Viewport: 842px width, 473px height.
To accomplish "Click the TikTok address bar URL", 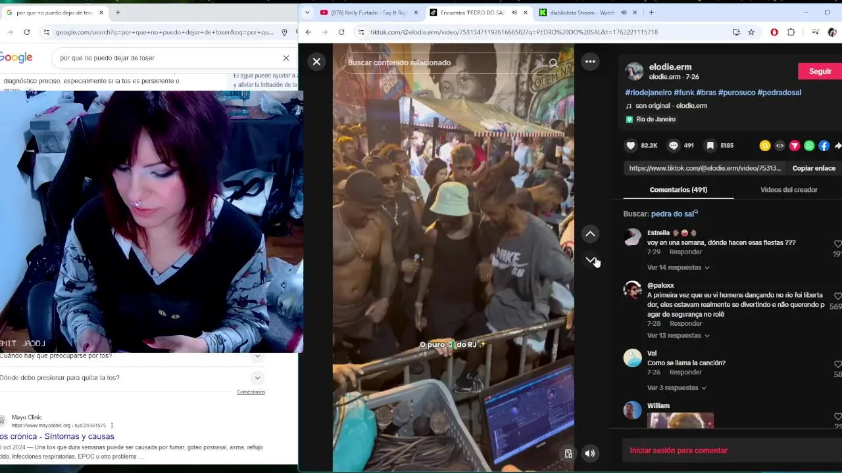I will (513, 32).
